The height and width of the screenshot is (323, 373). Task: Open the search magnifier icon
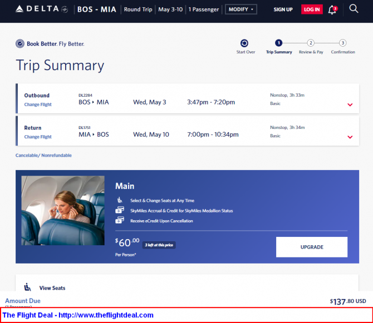[x=354, y=9]
